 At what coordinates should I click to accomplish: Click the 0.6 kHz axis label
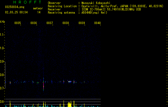pyautogui.click(x=2, y=102)
